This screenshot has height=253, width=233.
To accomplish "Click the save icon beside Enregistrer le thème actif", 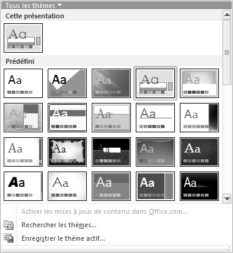I will tap(9, 238).
